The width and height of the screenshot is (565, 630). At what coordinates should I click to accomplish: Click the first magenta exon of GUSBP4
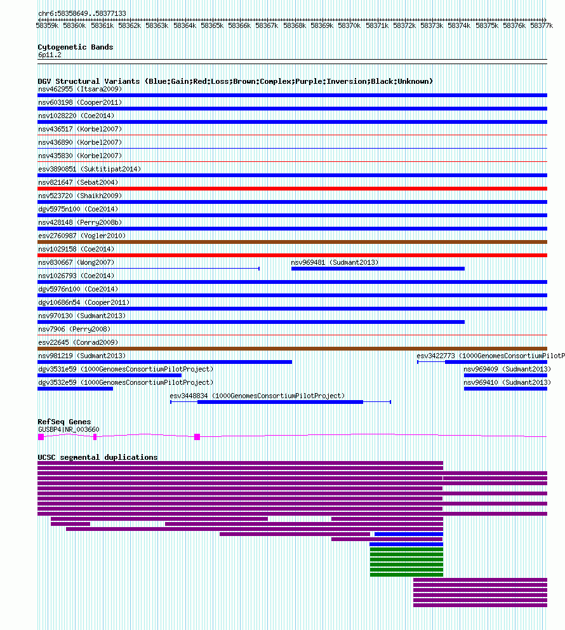[41, 437]
